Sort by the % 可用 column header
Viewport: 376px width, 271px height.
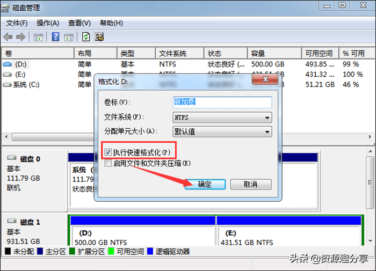pos(357,53)
